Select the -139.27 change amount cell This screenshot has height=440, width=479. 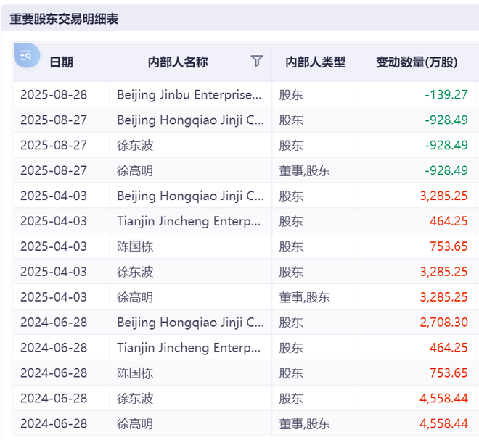point(446,94)
